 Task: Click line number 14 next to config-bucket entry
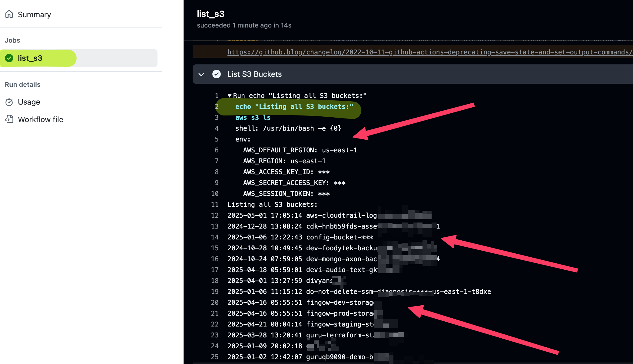[215, 237]
